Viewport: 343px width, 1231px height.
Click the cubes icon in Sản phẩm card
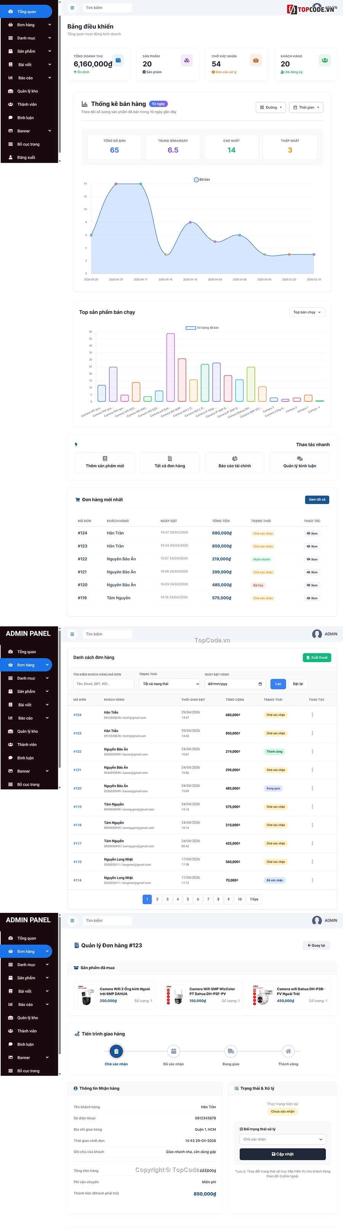(x=187, y=60)
